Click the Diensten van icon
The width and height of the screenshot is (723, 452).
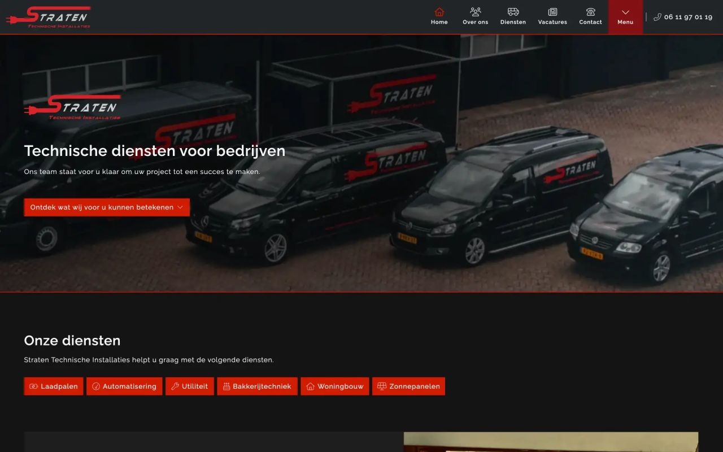click(513, 12)
